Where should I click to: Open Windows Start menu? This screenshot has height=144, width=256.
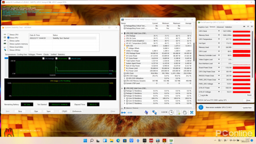pos(85,141)
